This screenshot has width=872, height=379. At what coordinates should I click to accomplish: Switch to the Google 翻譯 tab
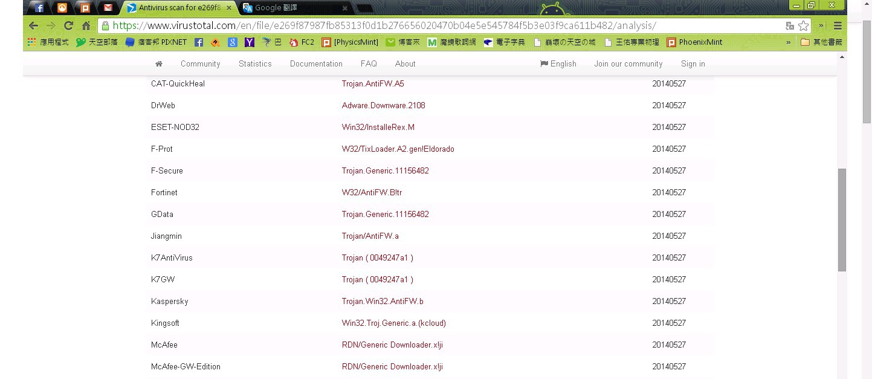[x=293, y=8]
